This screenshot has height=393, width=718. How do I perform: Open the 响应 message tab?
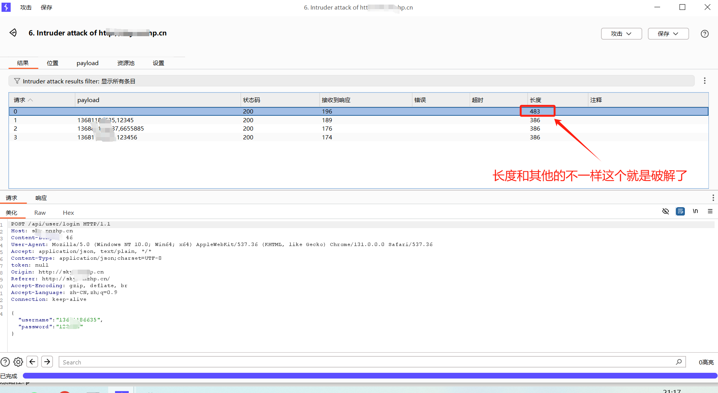coord(41,198)
